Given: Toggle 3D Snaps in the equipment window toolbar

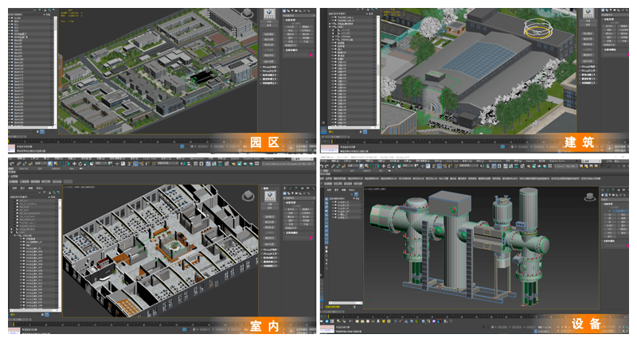Looking at the screenshot, I should pos(434,166).
